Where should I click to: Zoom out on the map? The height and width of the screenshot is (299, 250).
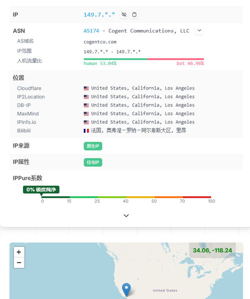tap(19, 263)
